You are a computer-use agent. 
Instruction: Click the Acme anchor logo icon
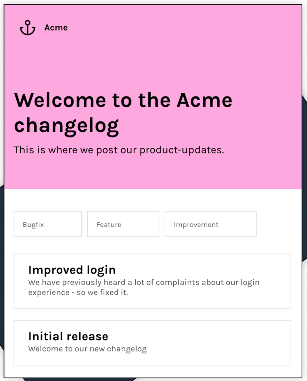[x=28, y=28]
